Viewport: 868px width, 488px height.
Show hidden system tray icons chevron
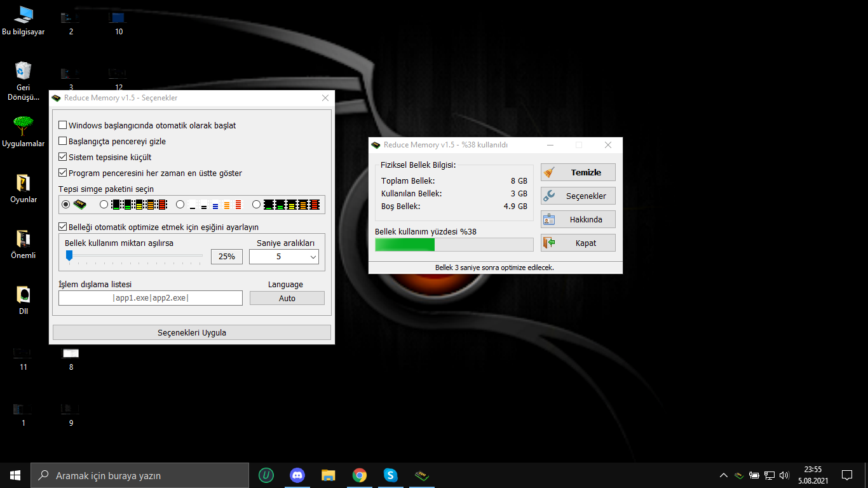coord(723,475)
